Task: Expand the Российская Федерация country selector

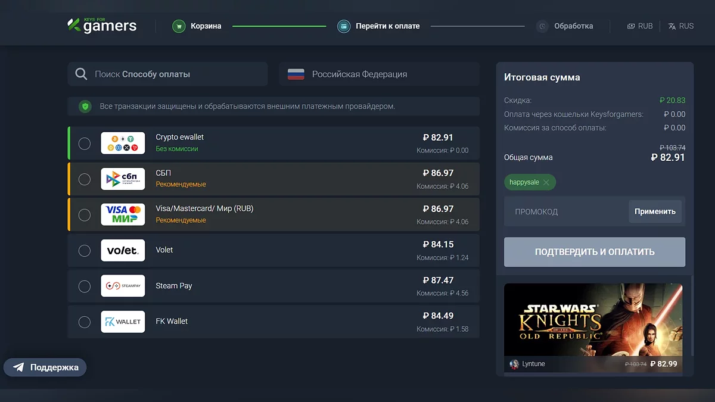Action: tap(379, 74)
